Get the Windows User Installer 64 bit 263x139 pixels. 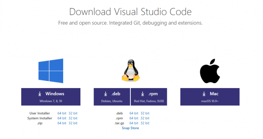pos(62,113)
